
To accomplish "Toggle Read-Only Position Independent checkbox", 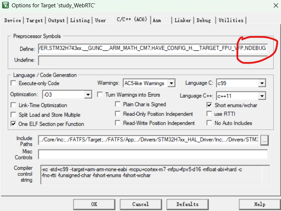I will pyautogui.click(x=118, y=114).
